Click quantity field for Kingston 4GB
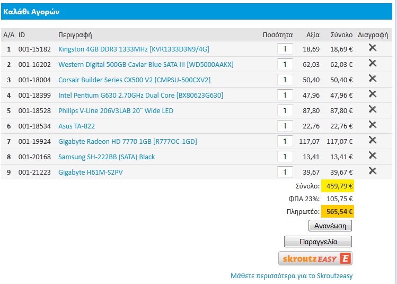 285,49
